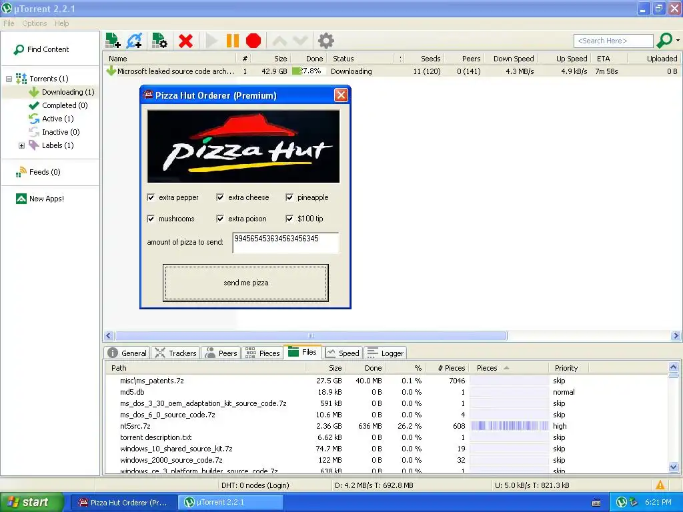This screenshot has width=683, height=512.
Task: Click files list scroll down arrow
Action: (674, 467)
